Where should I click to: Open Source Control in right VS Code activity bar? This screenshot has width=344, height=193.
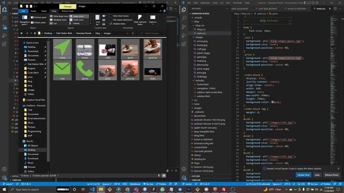point(184,27)
